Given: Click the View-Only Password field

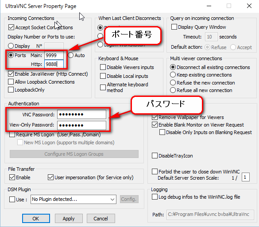Looking at the screenshot, I should (x=81, y=125).
